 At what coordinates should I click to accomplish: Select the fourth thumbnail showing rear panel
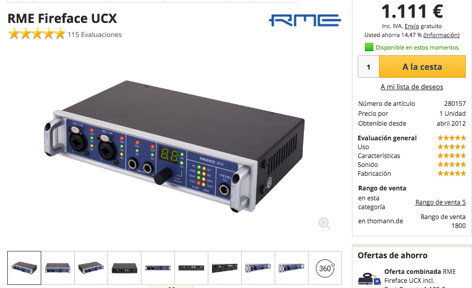(125, 268)
